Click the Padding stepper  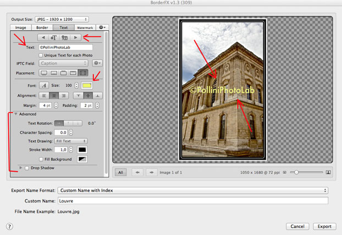[x=97, y=105]
